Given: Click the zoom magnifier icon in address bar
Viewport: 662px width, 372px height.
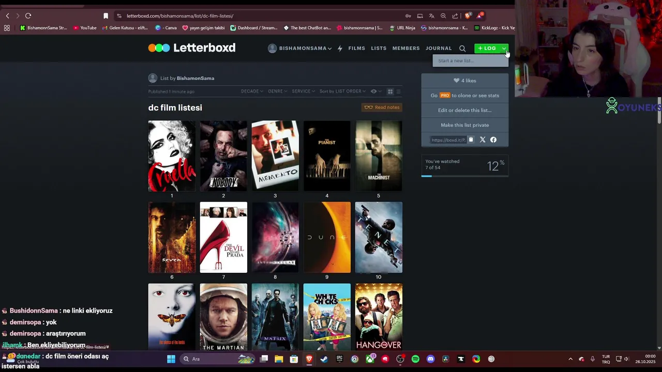Looking at the screenshot, I should pyautogui.click(x=443, y=16).
